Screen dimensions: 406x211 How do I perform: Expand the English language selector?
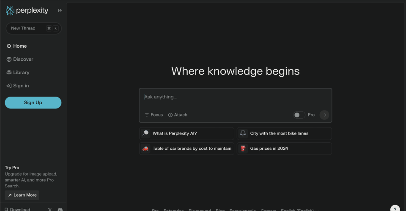click(x=299, y=210)
